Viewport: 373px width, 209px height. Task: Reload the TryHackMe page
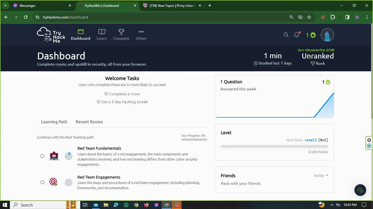(x=26, y=17)
